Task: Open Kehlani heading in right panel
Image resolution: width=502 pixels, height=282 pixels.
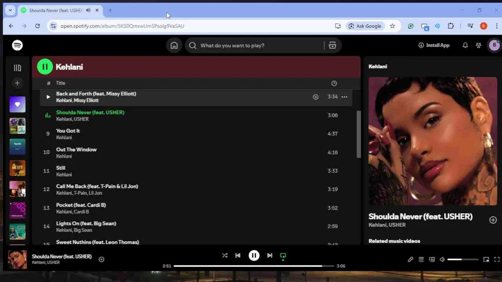Action: (x=378, y=67)
